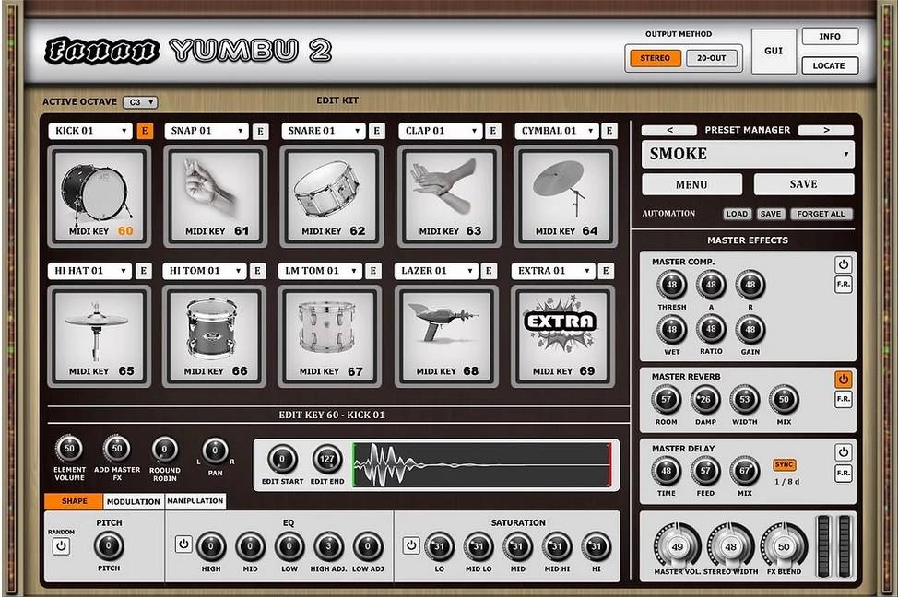Switch to the Manipulation tab
The image size is (898, 597).
tap(195, 502)
